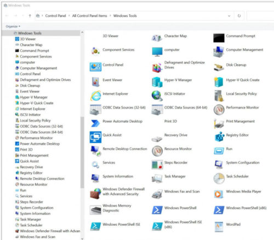The image size is (274, 240).
Task: Go to All Control Panel Items breadcrumb
Action: tap(89, 16)
